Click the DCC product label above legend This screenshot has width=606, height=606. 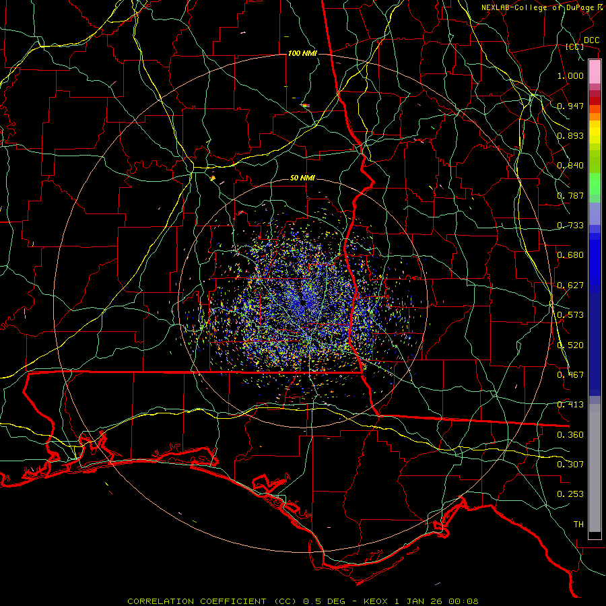point(592,40)
